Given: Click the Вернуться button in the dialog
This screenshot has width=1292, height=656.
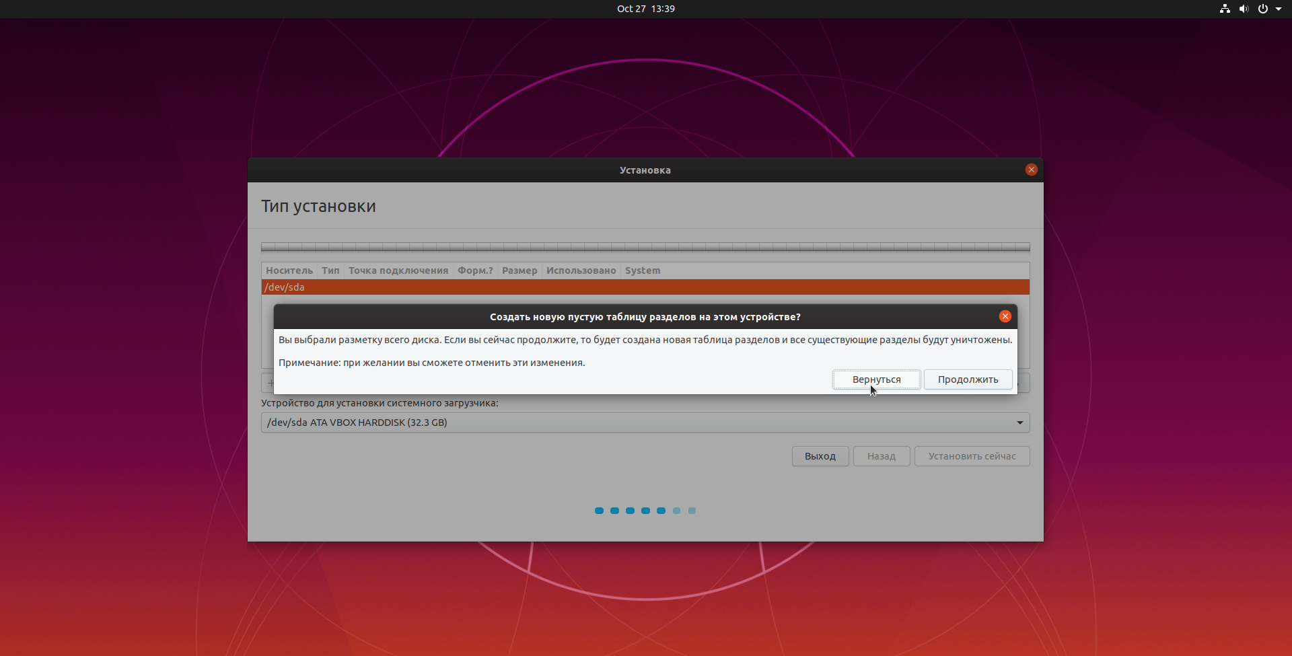Looking at the screenshot, I should (x=876, y=379).
